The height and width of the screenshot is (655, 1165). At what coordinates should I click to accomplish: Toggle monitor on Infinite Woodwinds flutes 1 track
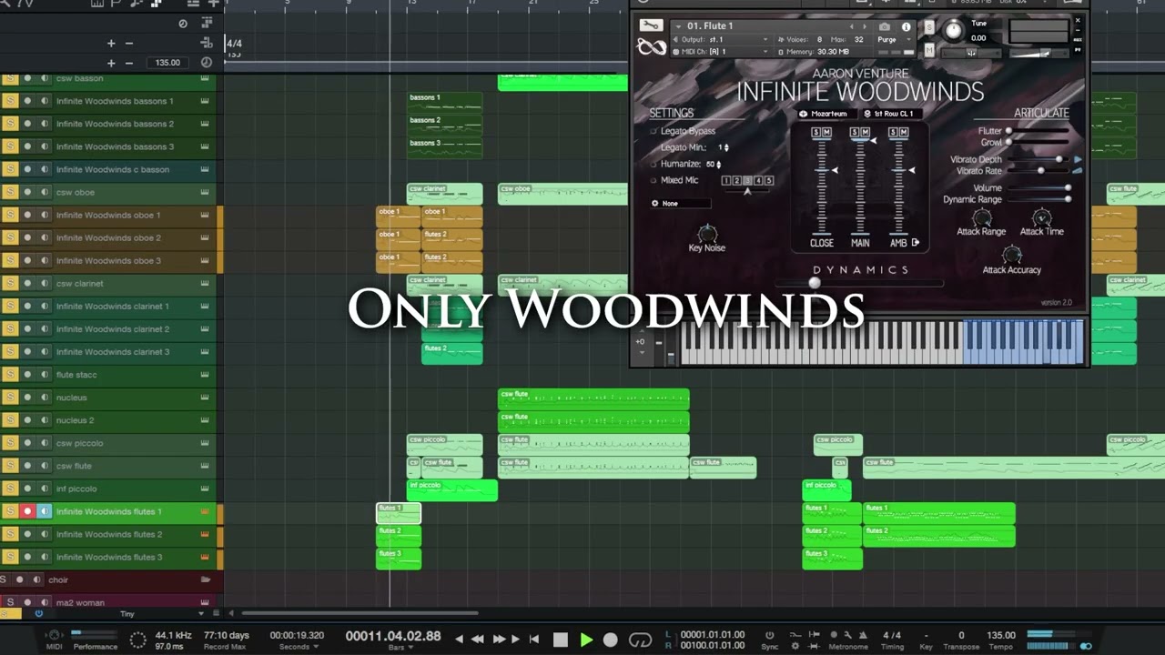click(44, 511)
